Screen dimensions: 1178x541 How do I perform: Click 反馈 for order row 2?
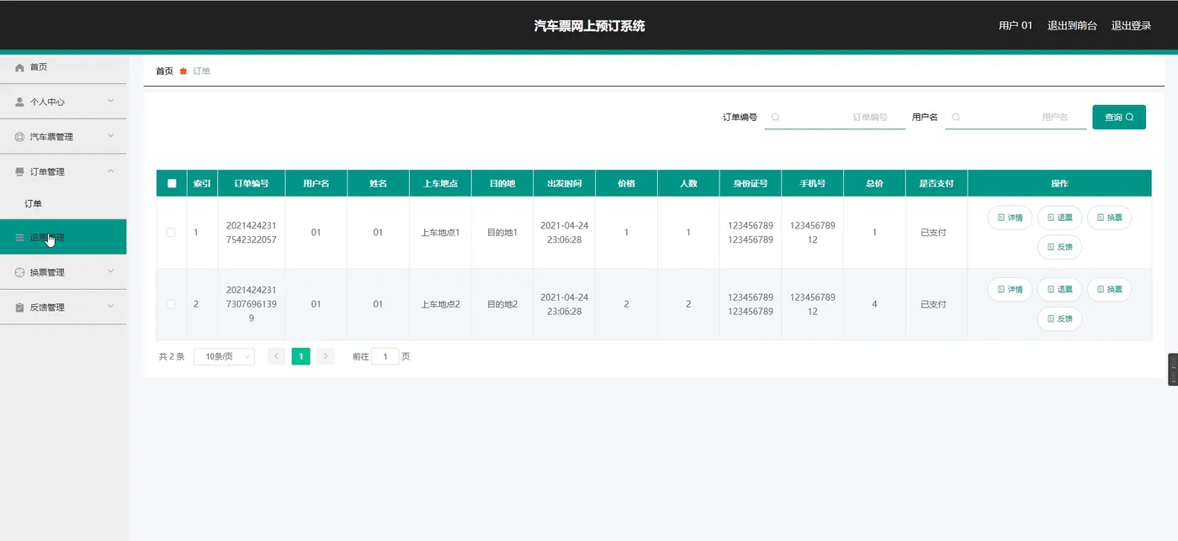(x=1059, y=318)
